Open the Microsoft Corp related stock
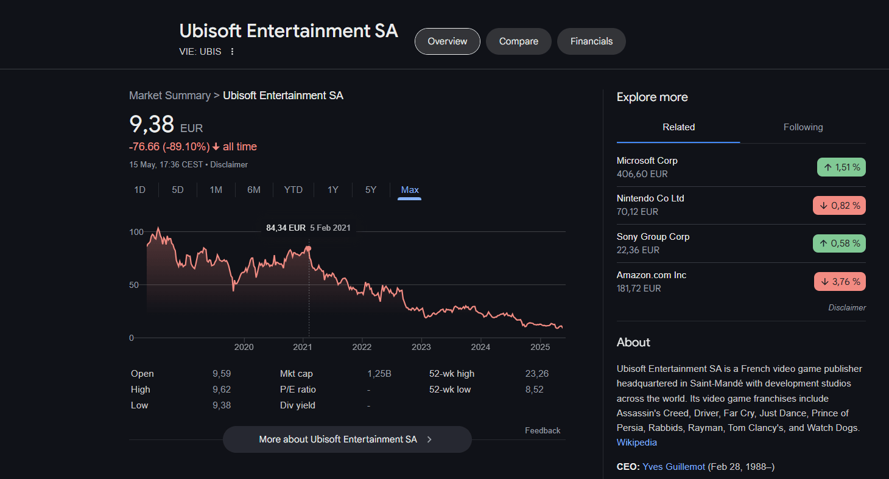The image size is (889, 479). tap(741, 167)
